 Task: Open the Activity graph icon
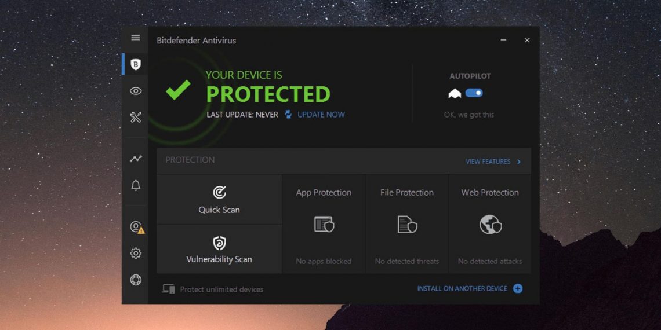pyautogui.click(x=136, y=159)
